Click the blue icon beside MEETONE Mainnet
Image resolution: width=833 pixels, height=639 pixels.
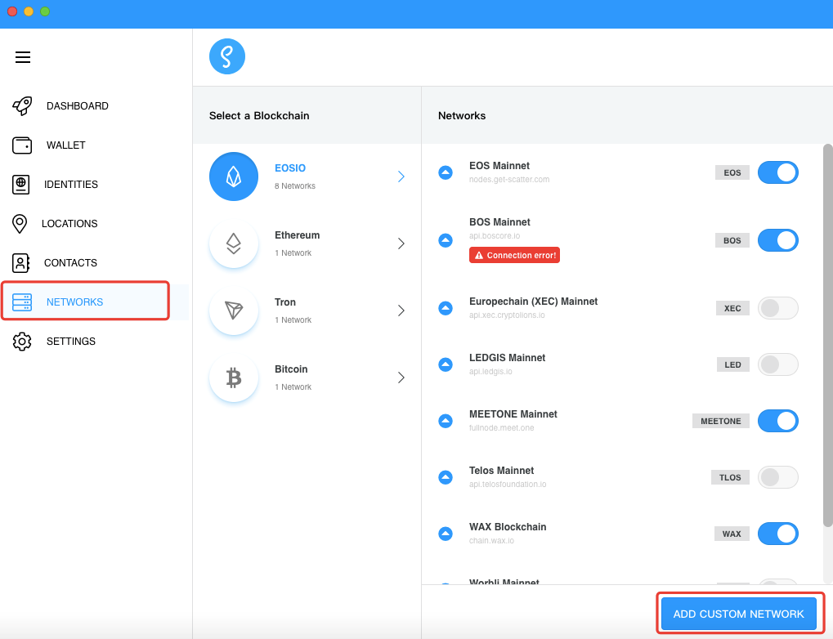click(446, 421)
